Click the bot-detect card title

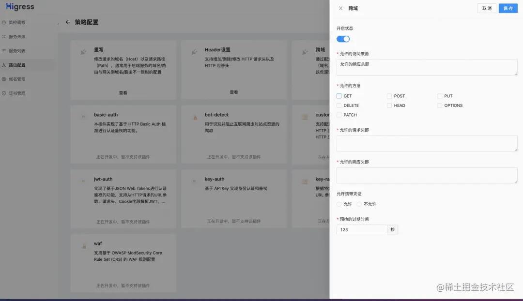click(x=216, y=115)
